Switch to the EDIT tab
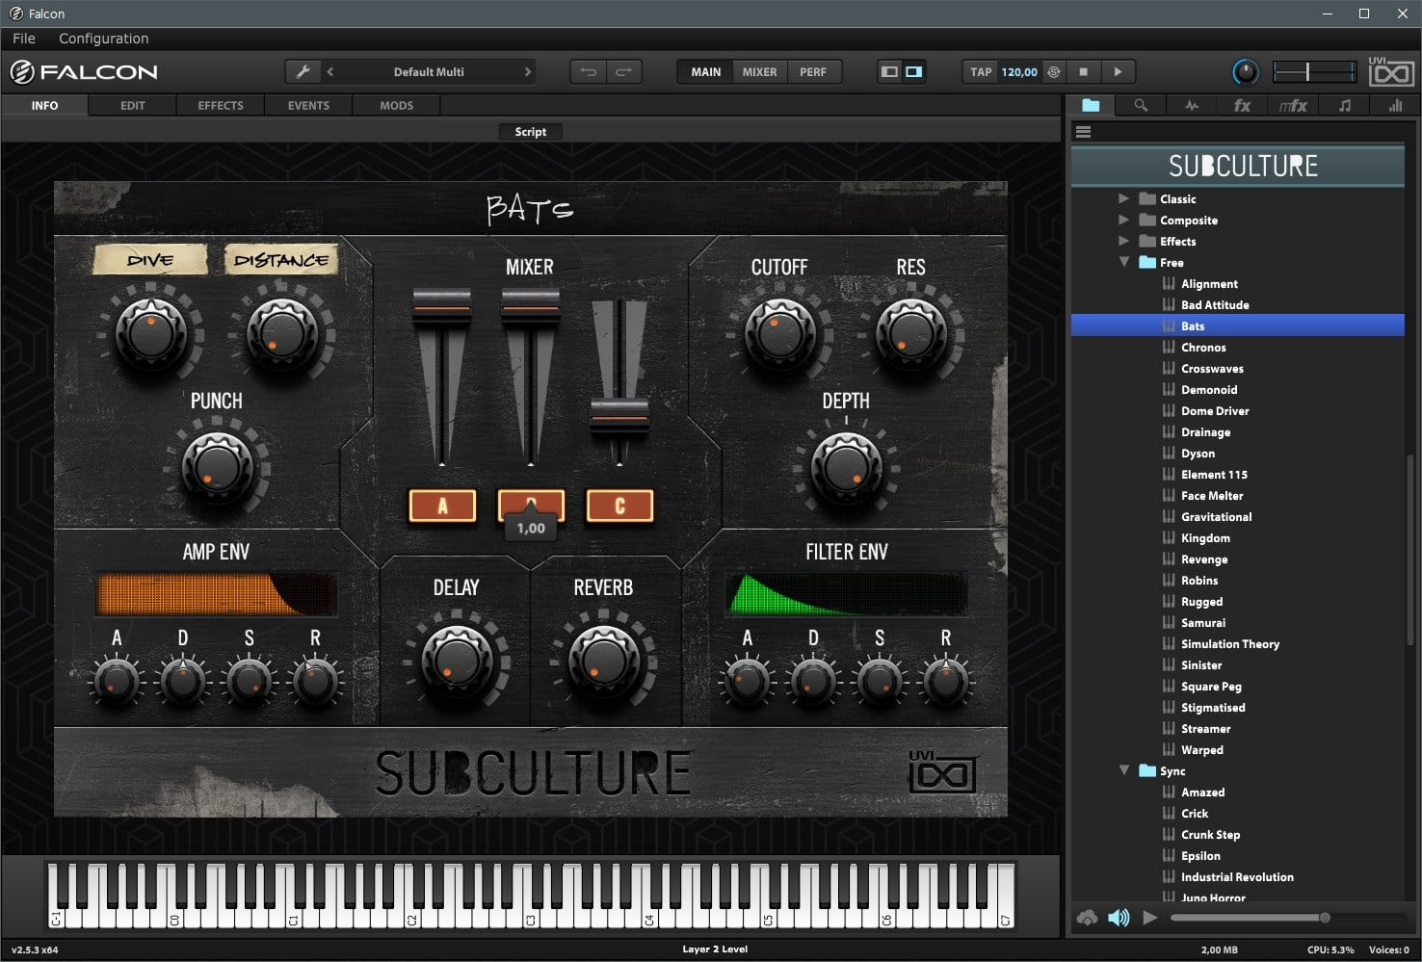Screen dimensions: 1422x962 click(x=133, y=106)
